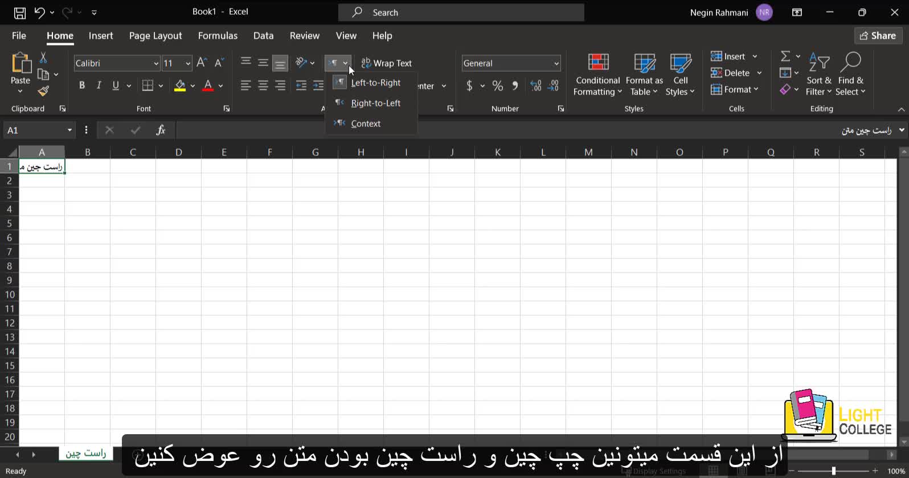Click the Search box in title bar

click(461, 13)
